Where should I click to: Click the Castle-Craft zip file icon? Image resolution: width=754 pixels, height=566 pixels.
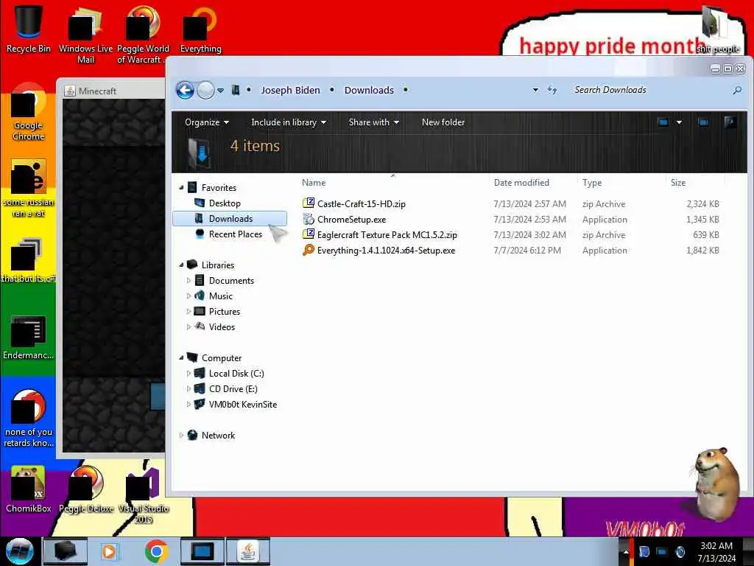pyautogui.click(x=309, y=203)
